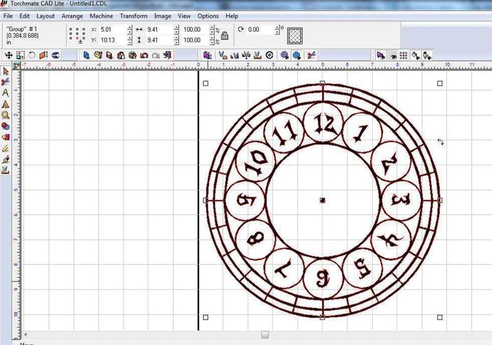Select the pencil drawing tool
Viewport: 492px width, 345px height.
(6, 148)
